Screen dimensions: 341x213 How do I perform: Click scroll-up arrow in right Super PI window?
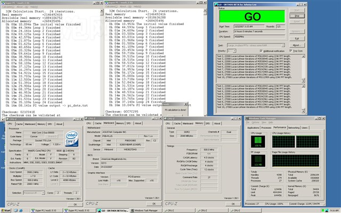coord(205,10)
